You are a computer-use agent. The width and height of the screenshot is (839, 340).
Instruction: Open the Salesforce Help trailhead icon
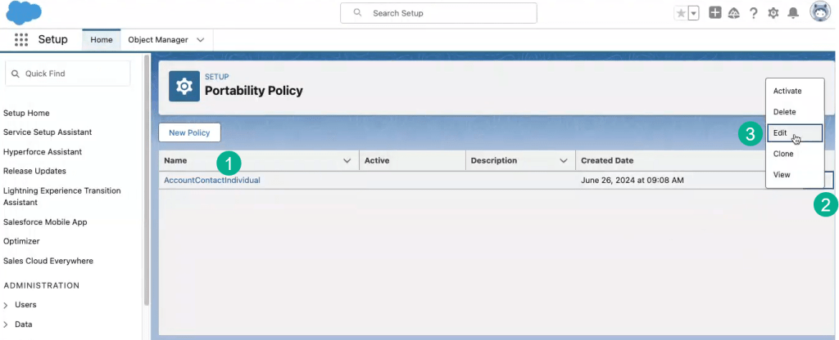(734, 13)
